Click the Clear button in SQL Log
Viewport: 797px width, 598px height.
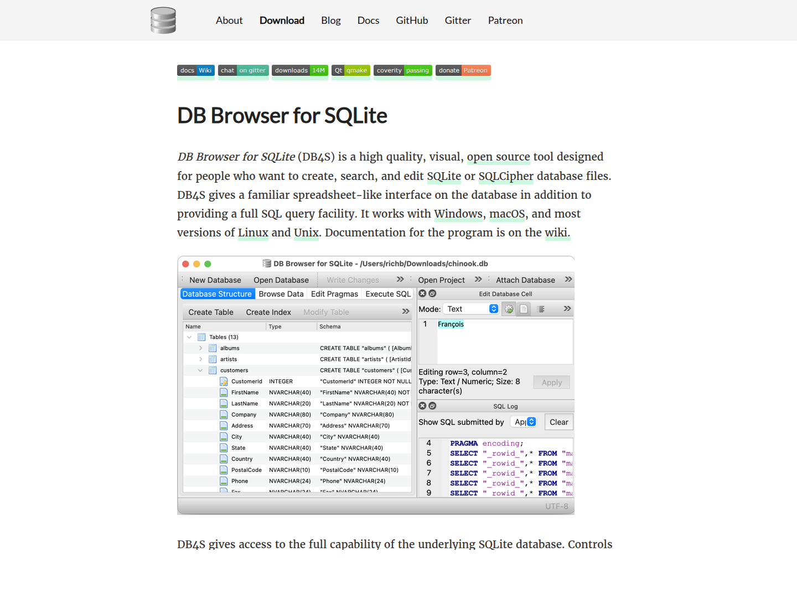point(559,422)
